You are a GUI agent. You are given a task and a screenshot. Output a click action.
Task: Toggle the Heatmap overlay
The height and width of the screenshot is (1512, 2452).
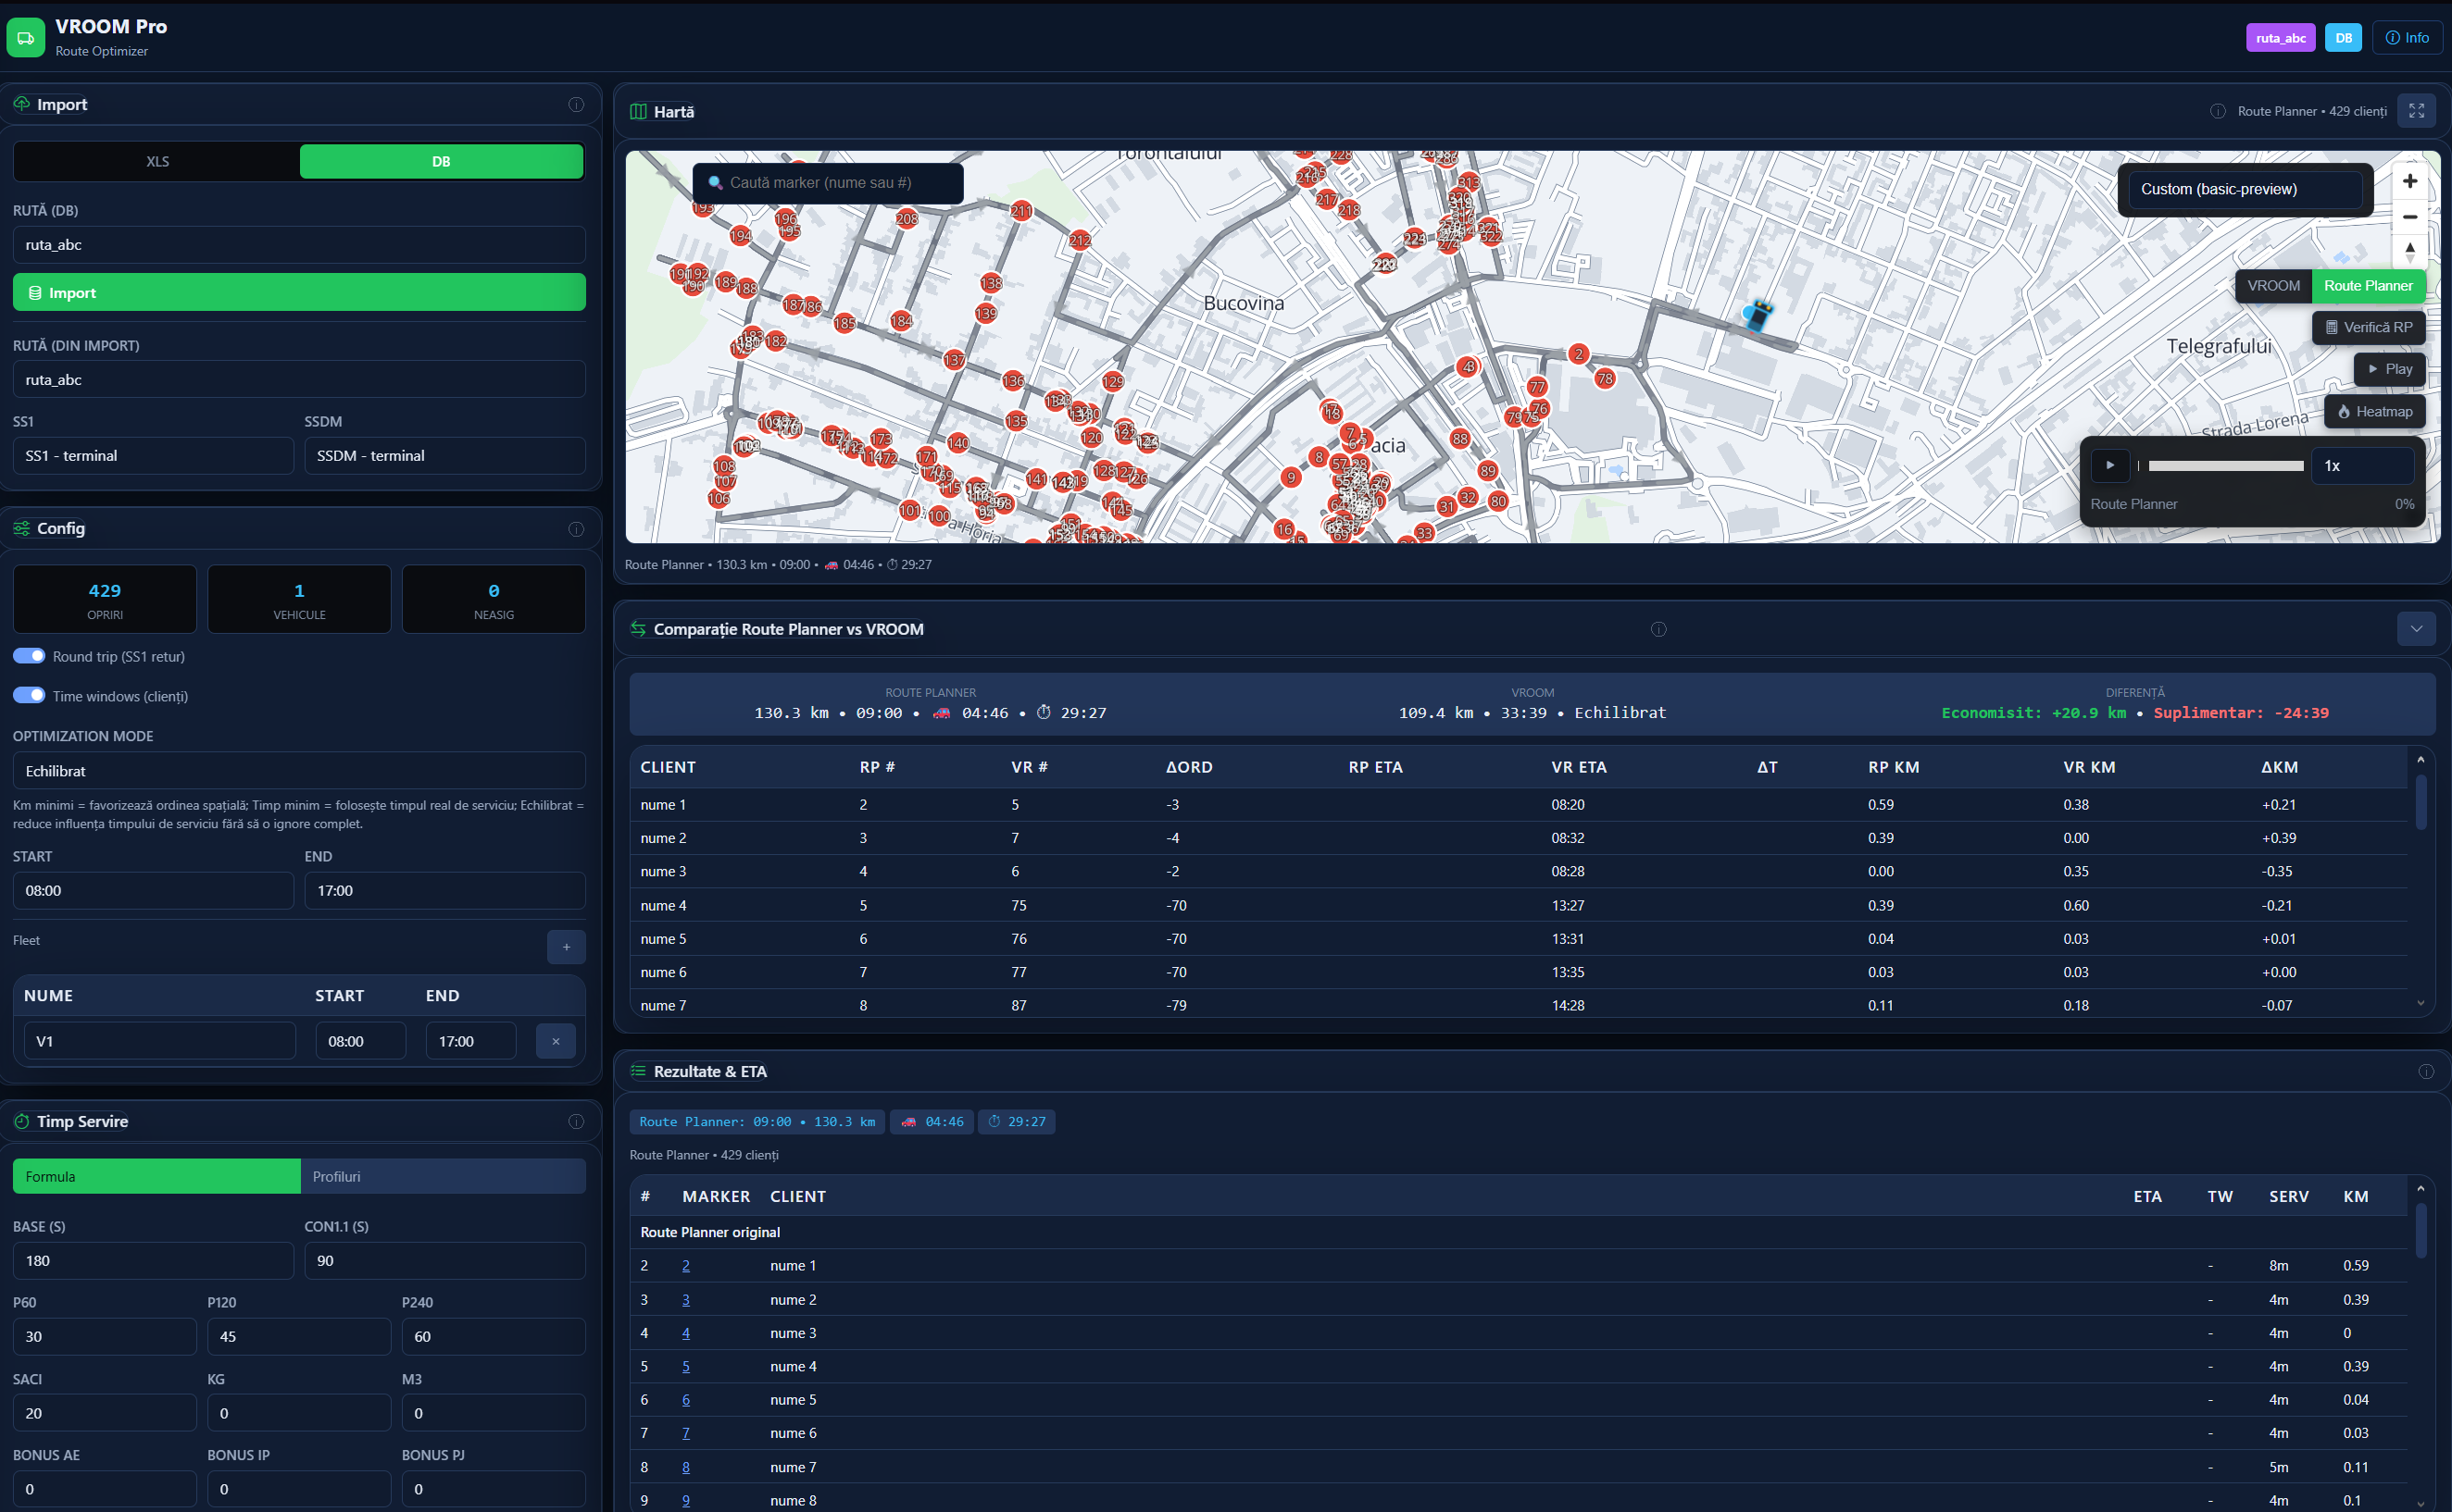tap(2375, 412)
